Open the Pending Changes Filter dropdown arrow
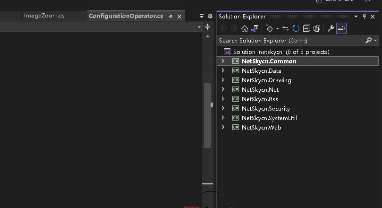The height and width of the screenshot is (208, 382). 277,28
